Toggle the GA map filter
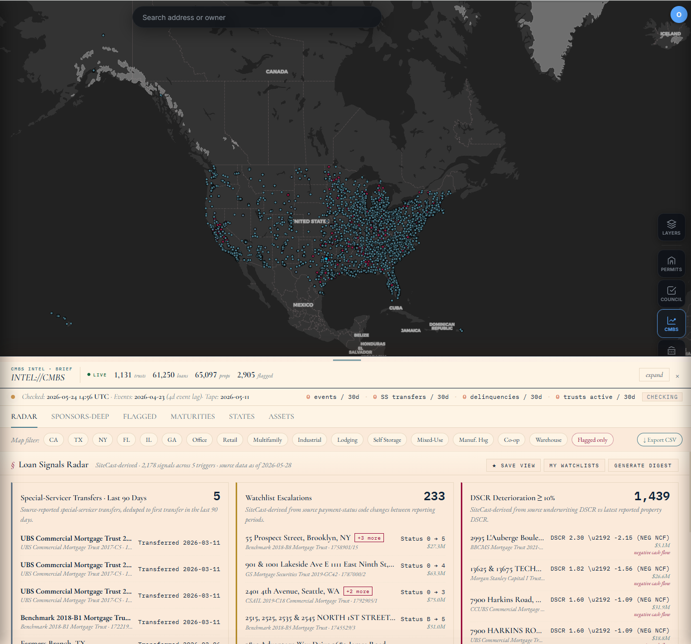This screenshot has width=691, height=644. click(172, 440)
